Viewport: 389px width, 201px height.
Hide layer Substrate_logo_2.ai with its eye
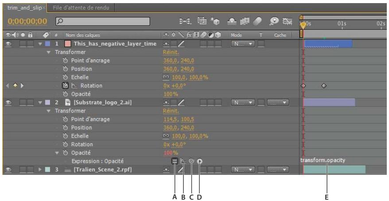[x=8, y=103]
